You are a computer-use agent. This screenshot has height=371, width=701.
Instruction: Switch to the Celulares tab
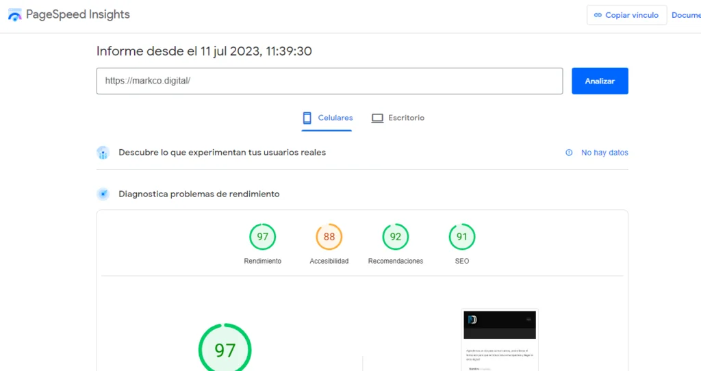pos(327,118)
